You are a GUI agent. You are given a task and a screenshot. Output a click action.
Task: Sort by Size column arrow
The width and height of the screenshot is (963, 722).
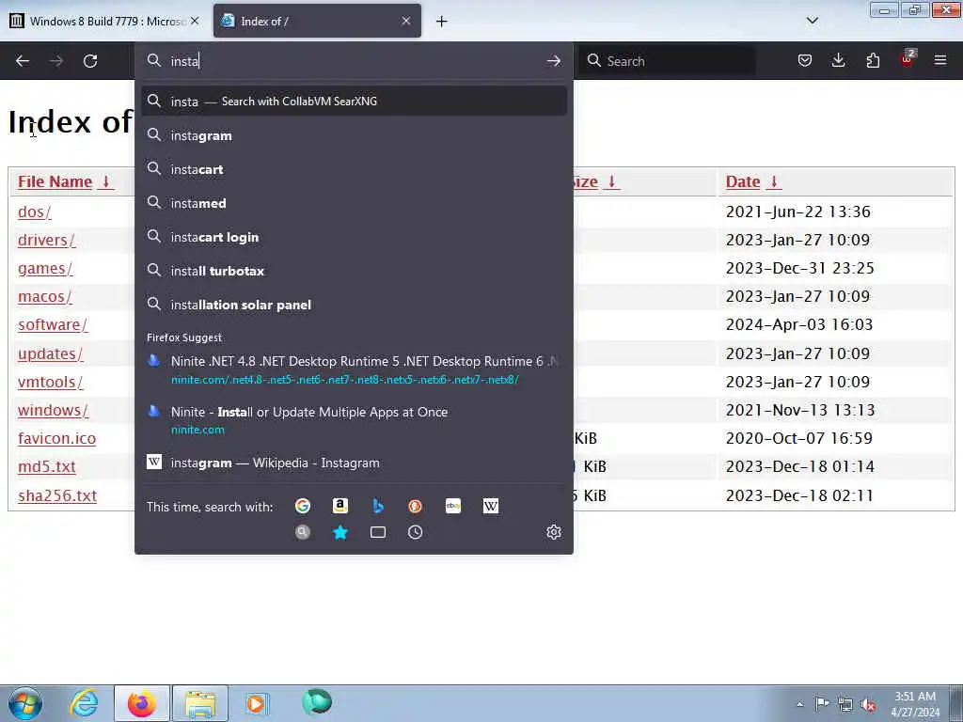(611, 181)
